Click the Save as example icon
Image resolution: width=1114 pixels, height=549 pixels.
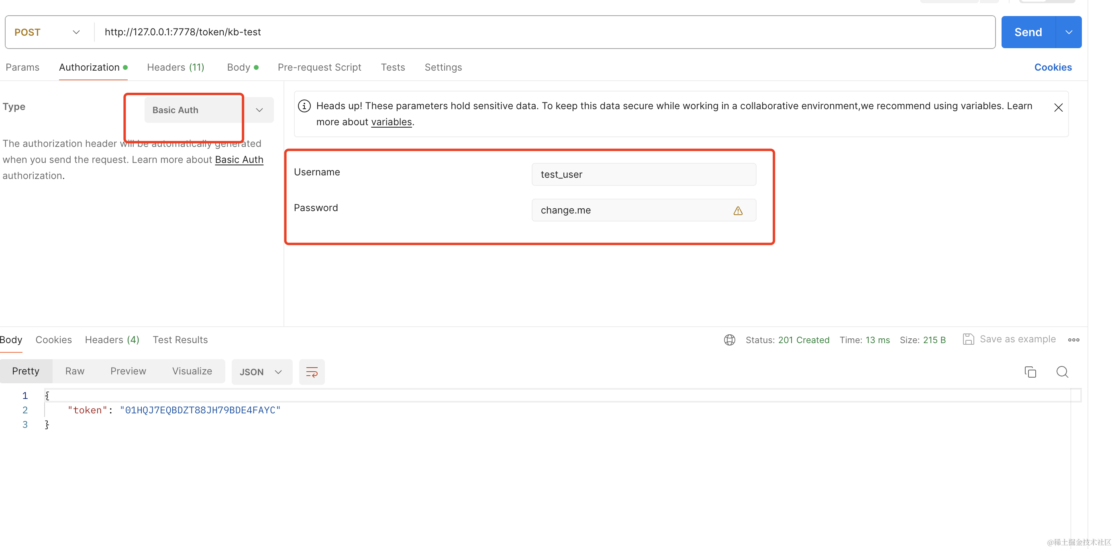[968, 340]
